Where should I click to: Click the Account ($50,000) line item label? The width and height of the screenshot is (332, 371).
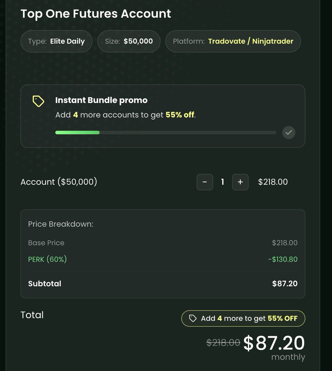coord(59,182)
